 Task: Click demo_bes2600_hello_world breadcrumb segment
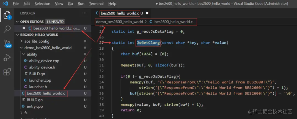120,22
